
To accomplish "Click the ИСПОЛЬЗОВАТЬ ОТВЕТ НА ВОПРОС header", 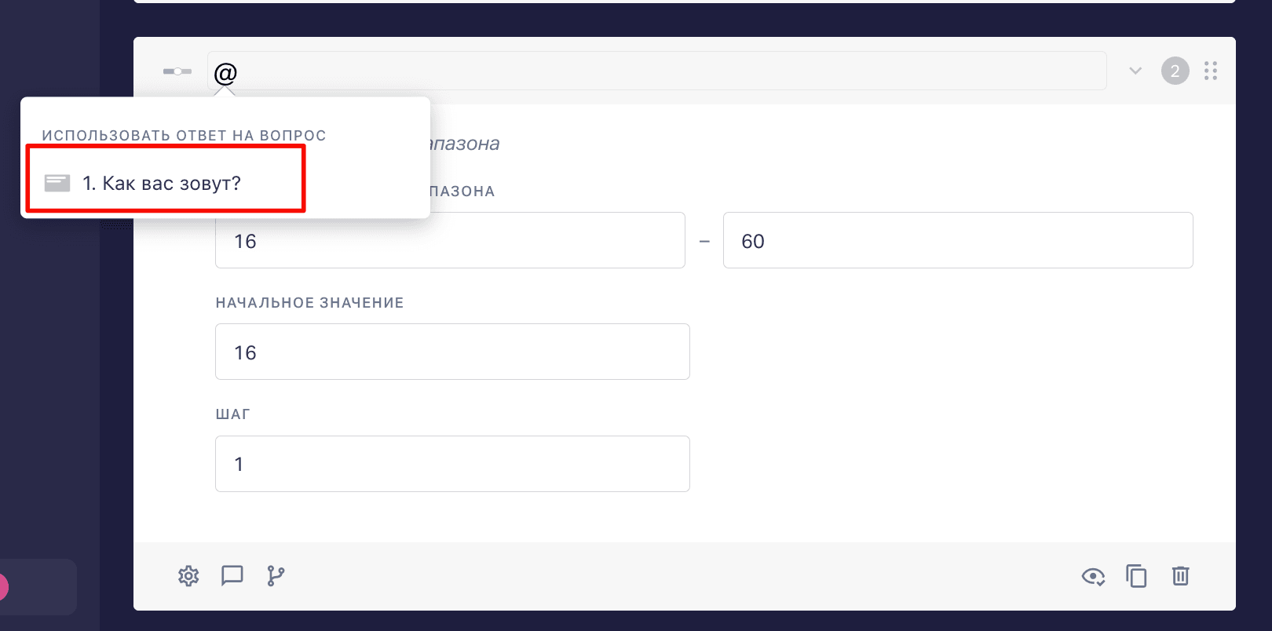I will coord(184,136).
